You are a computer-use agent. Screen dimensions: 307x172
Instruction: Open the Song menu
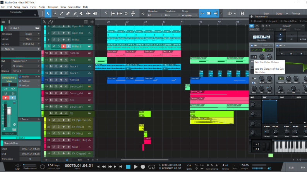pos(17,7)
